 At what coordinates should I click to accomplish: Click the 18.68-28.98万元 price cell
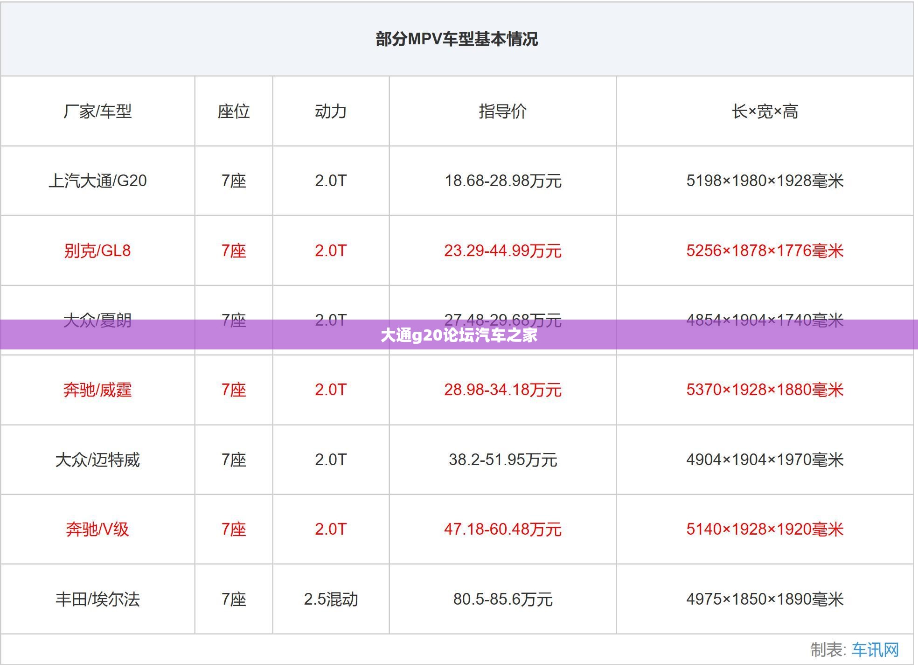pyautogui.click(x=503, y=181)
